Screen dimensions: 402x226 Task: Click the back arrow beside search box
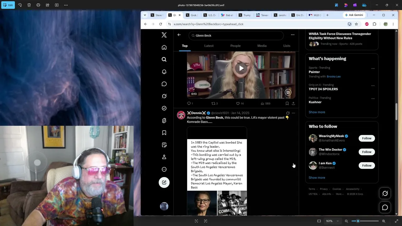pos(179,35)
